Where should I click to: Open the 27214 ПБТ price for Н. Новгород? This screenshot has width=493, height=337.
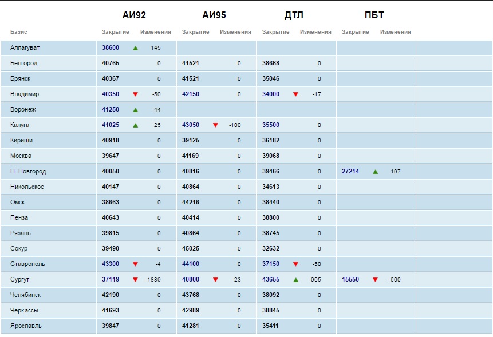coord(350,171)
